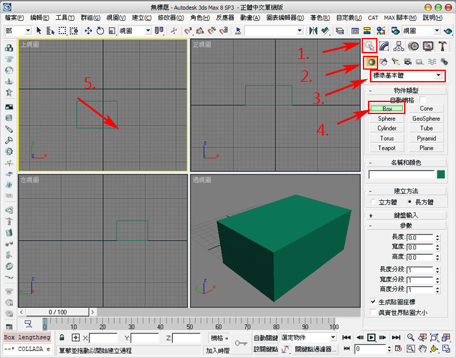Click the green object color swatch
Screen dimensions: 456x358
pyautogui.click(x=441, y=174)
